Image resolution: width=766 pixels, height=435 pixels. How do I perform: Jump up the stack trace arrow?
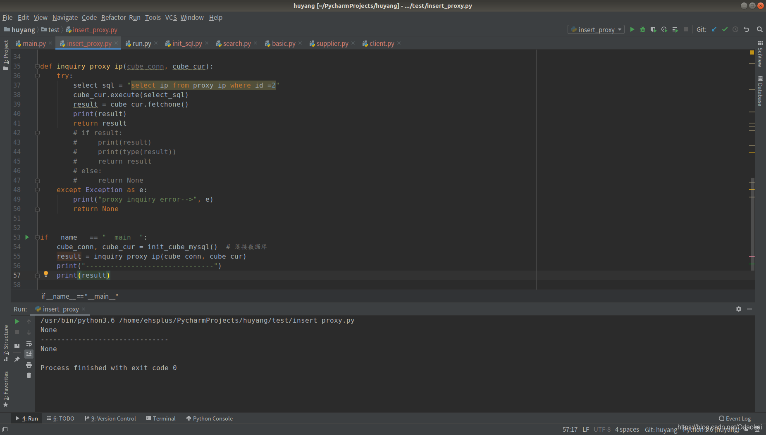(29, 321)
